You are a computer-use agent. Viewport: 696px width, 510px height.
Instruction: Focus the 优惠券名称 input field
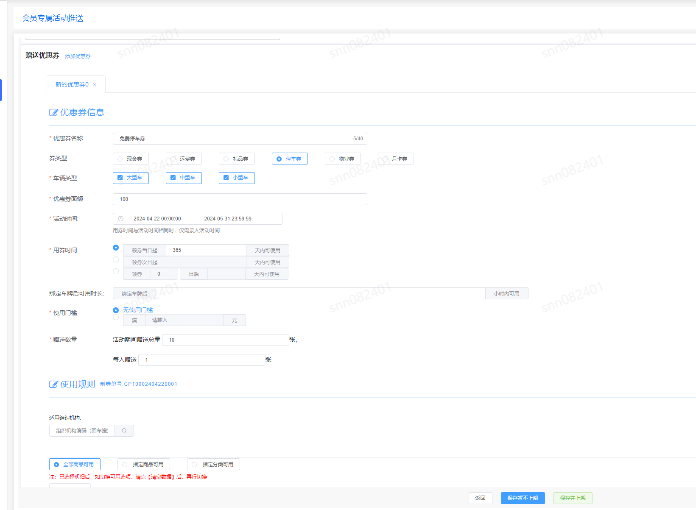coord(240,139)
